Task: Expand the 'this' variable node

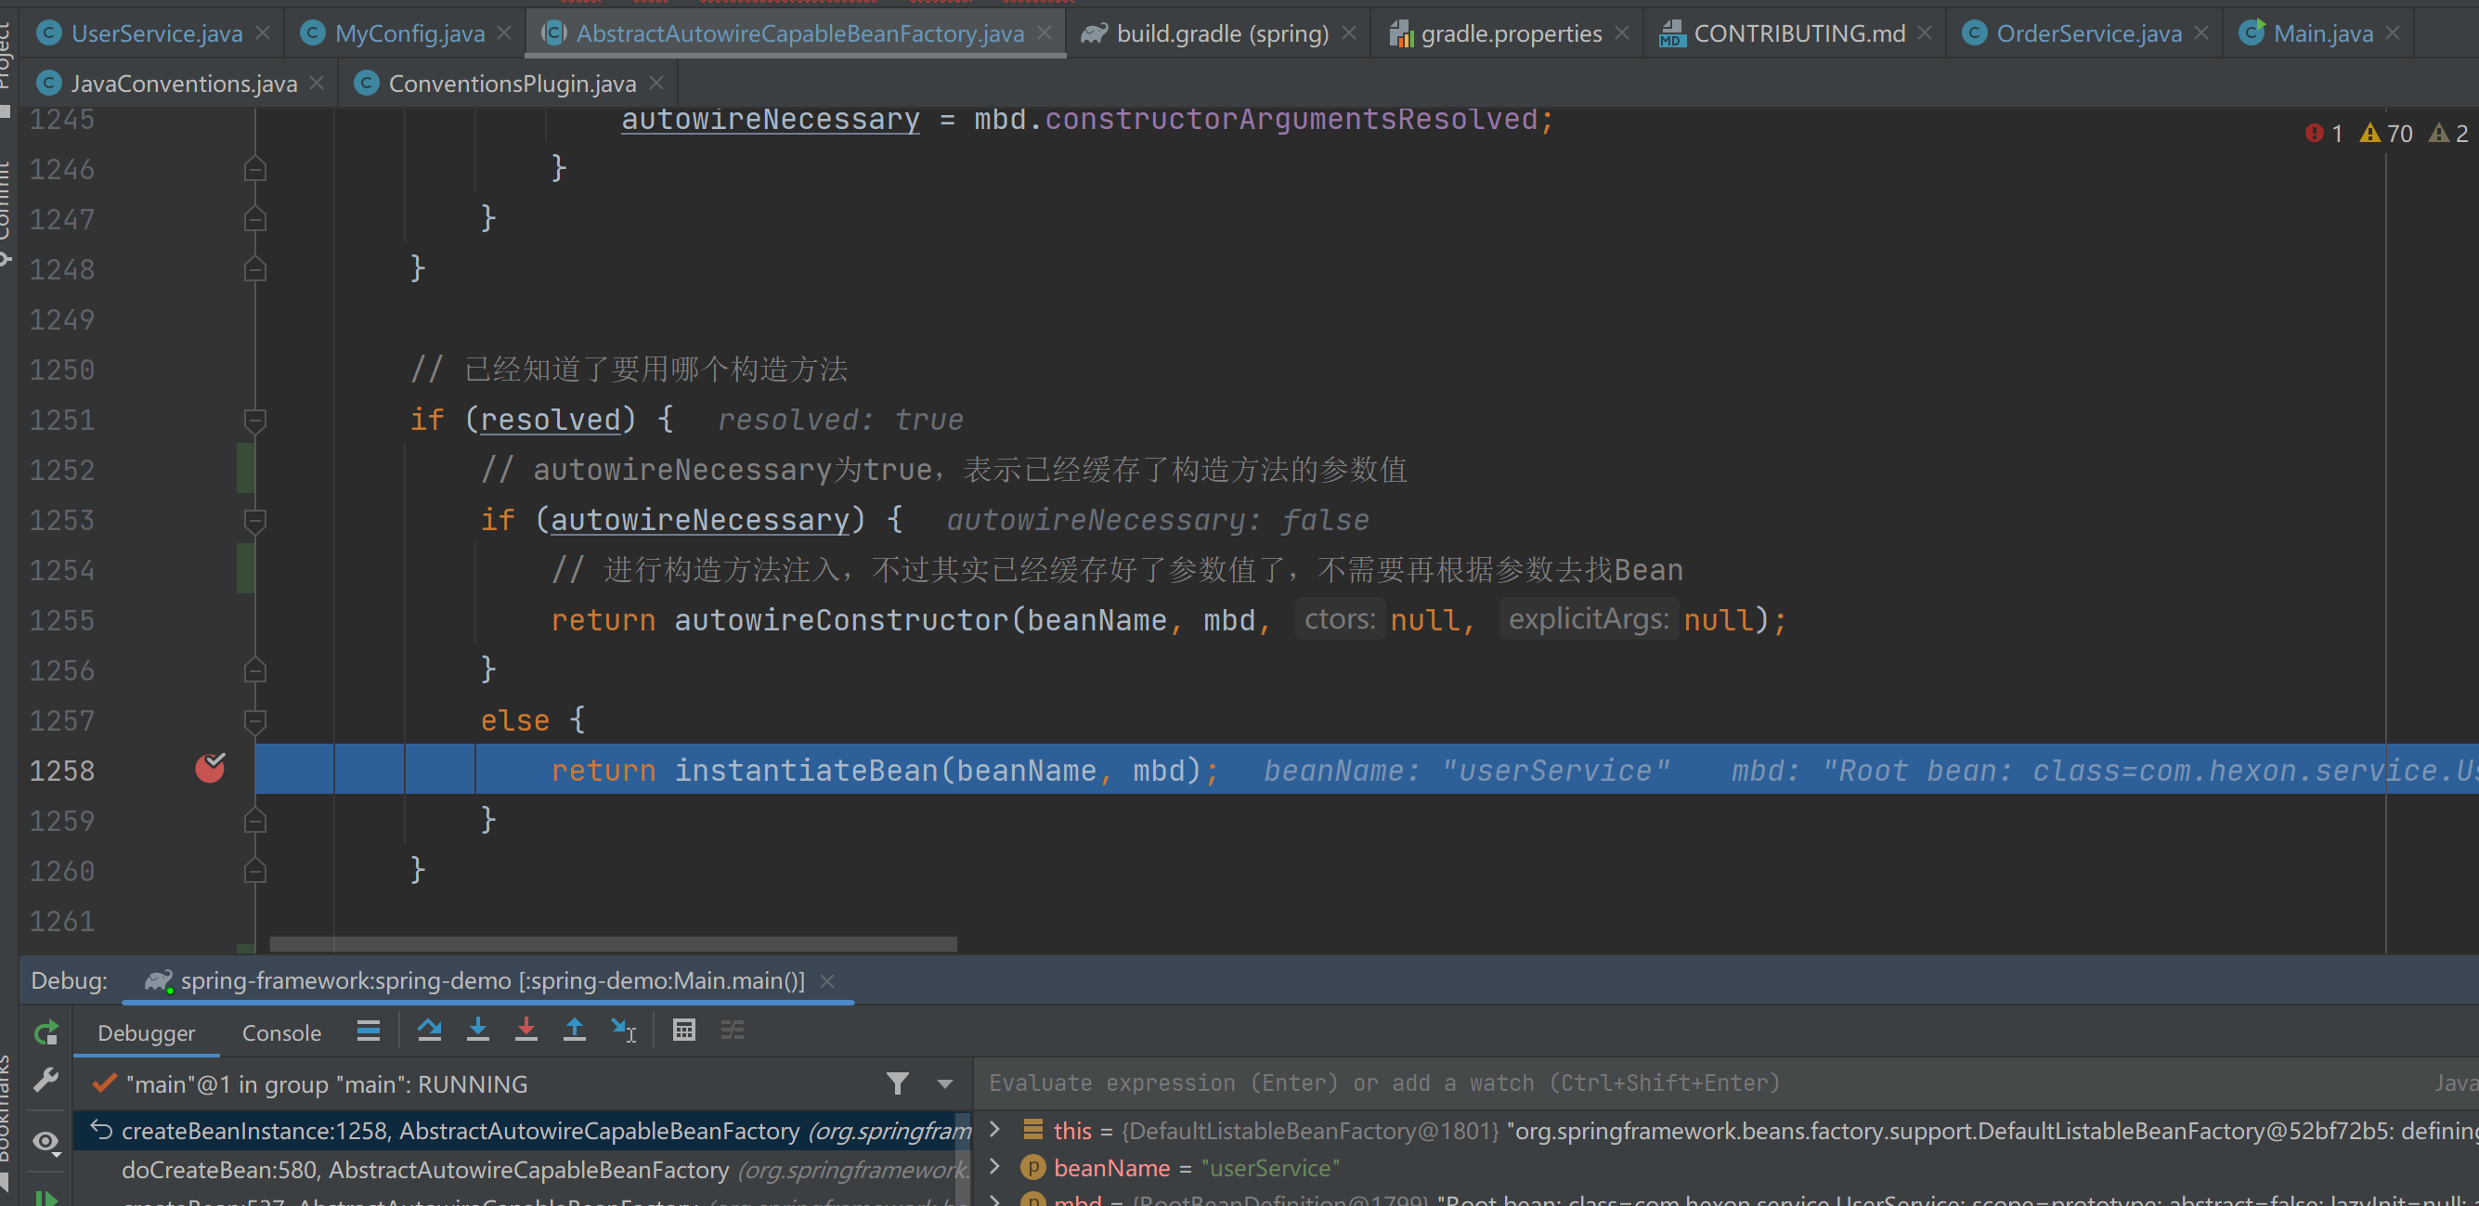Action: [x=996, y=1129]
